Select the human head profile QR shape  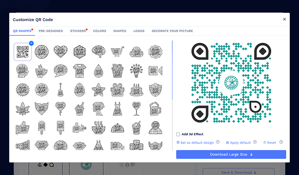23,71
